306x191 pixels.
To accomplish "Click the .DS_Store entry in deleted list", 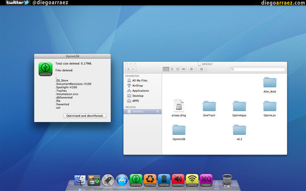I will click(62, 81).
